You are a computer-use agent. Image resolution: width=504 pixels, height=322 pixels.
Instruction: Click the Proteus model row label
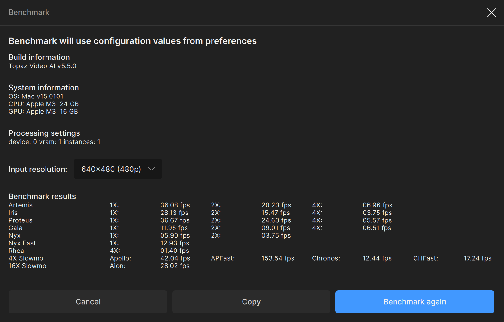21,220
